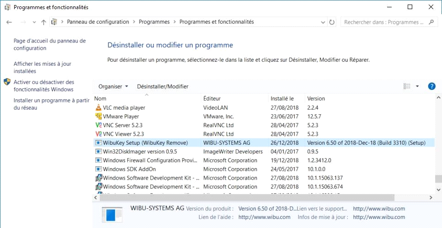The height and width of the screenshot is (228, 442).
Task: Click the view layout icon
Action: point(407,86)
